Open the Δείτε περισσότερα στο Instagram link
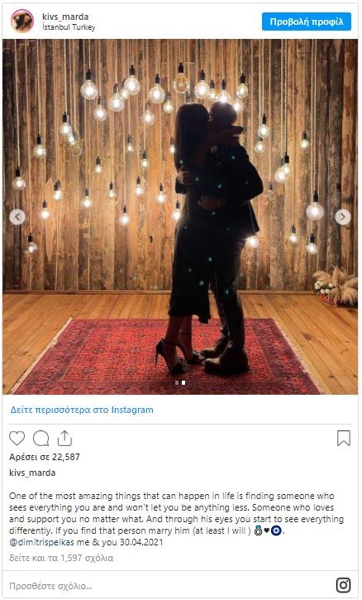The image size is (362, 600). [82, 410]
